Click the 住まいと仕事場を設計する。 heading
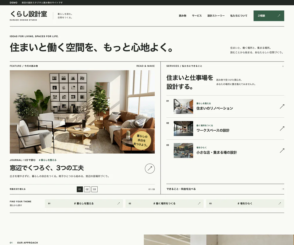 pos(190,82)
